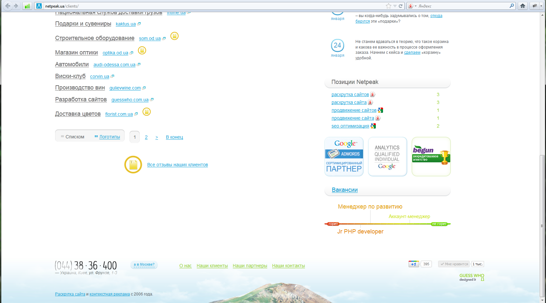This screenshot has height=303, width=546.
Task: Open the Строительное оборудование client entry
Action: 95,38
